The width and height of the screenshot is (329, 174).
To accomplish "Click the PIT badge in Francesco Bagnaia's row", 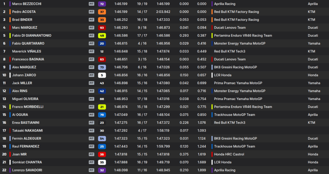I will coord(92,59).
